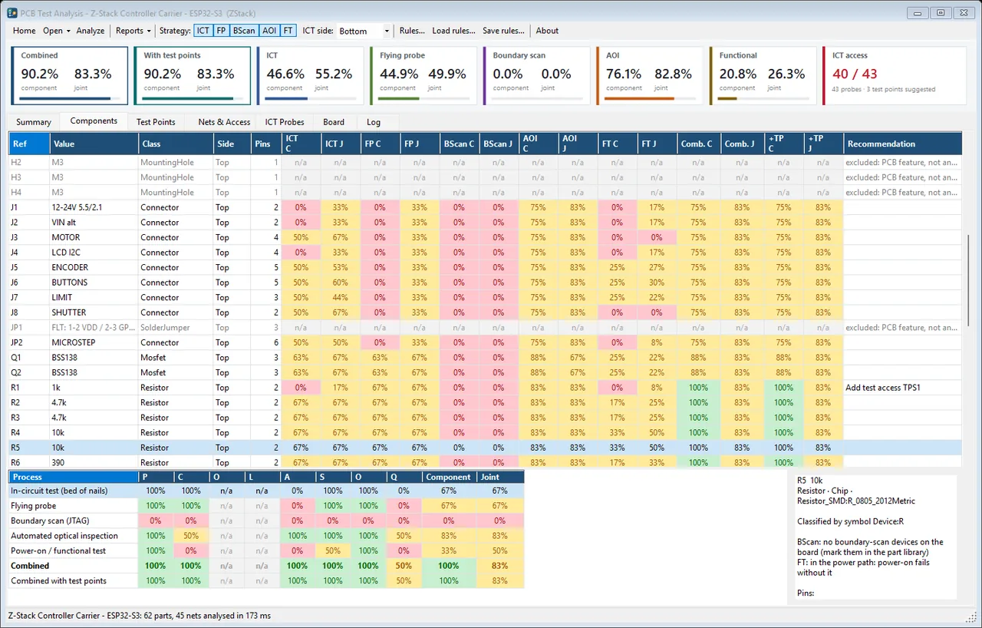Screen dimensions: 982x628
Task: Toggle the AOI strategy button
Action: [269, 31]
